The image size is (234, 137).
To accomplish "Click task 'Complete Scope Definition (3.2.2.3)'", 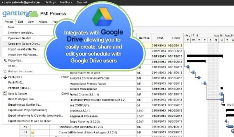I will pos(81,127).
